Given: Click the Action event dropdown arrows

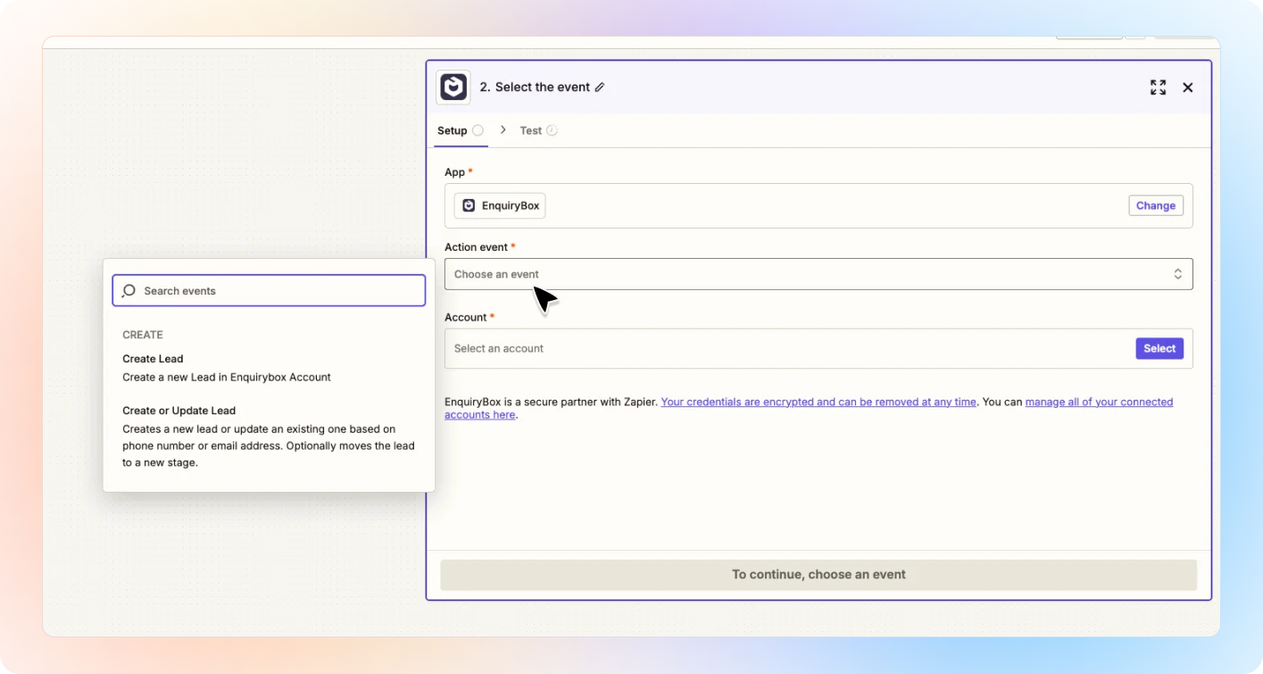Looking at the screenshot, I should click(x=1177, y=274).
